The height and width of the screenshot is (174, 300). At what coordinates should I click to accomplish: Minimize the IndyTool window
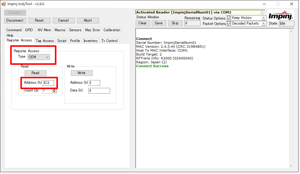pyautogui.click(x=264, y=4)
